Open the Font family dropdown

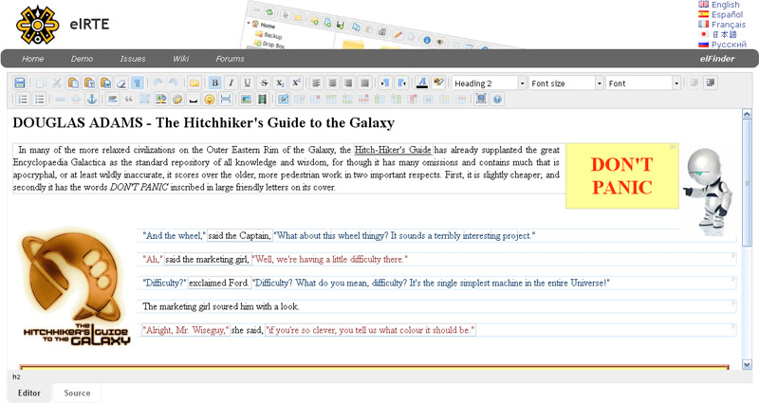[x=643, y=83]
